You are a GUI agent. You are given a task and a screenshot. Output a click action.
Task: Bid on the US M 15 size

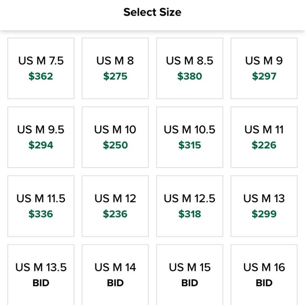(x=190, y=275)
